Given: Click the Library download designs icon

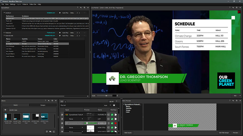Looking at the screenshot, I should pyautogui.click(x=47, y=132).
